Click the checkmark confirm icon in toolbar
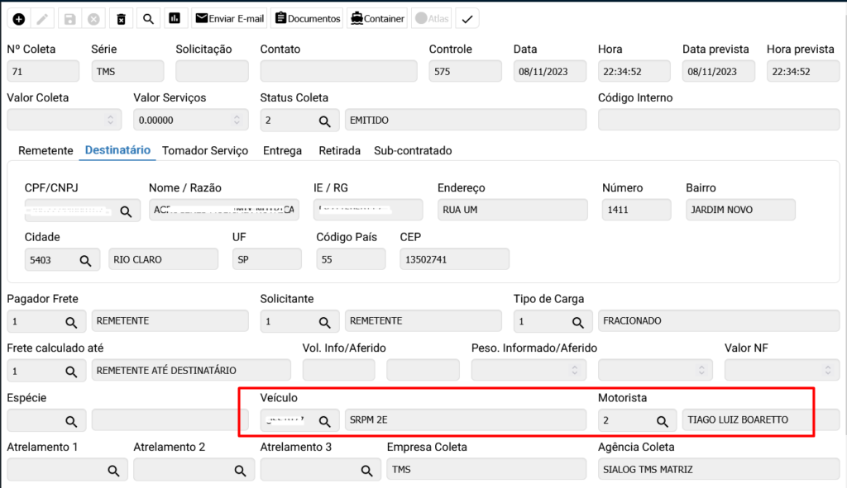Screen dimensions: 847x488 coord(467,18)
